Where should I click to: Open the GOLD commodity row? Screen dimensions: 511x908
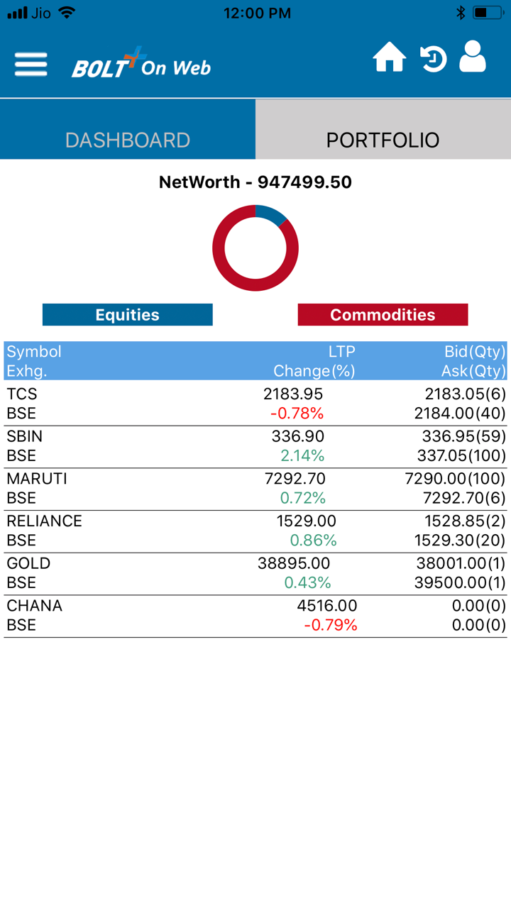tap(255, 573)
